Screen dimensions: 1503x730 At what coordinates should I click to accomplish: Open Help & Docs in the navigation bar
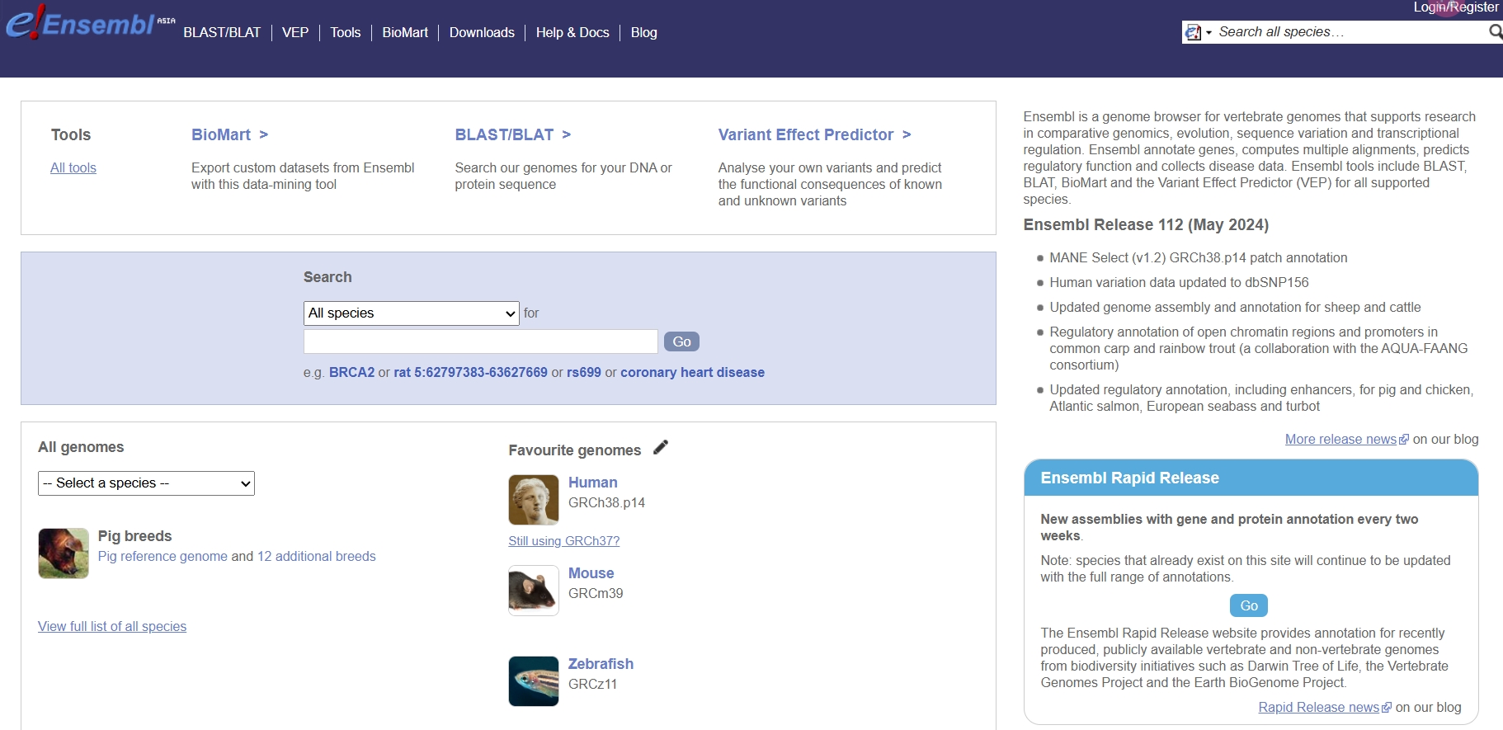(x=572, y=33)
